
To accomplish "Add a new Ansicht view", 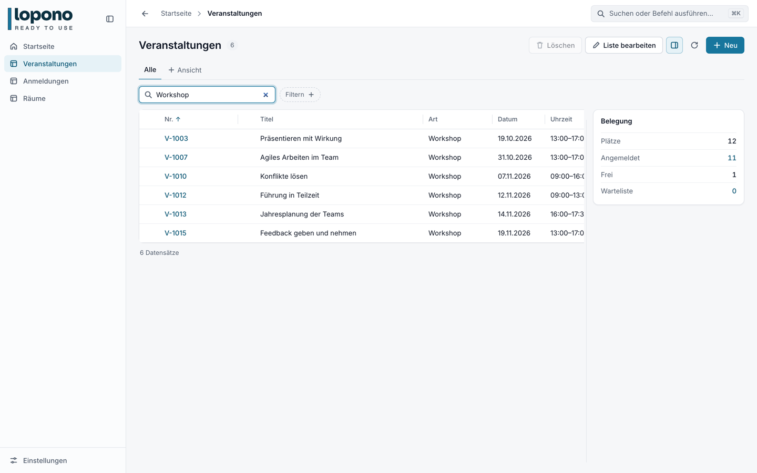I will [x=185, y=70].
